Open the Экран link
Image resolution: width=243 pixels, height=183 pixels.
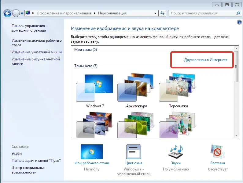pyautogui.click(x=17, y=154)
